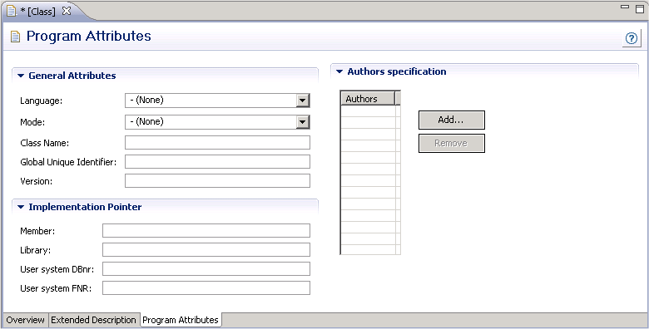Click the document icon on Class tab
This screenshot has width=649, height=329.
[12, 11]
